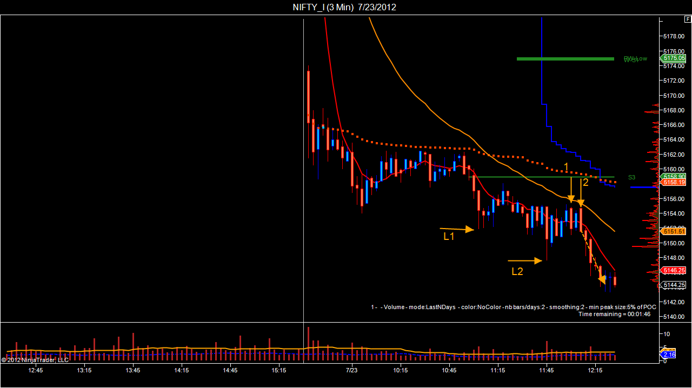Click the 5150.00 price axis label
Image resolution: width=692 pixels, height=388 pixels.
click(x=674, y=243)
